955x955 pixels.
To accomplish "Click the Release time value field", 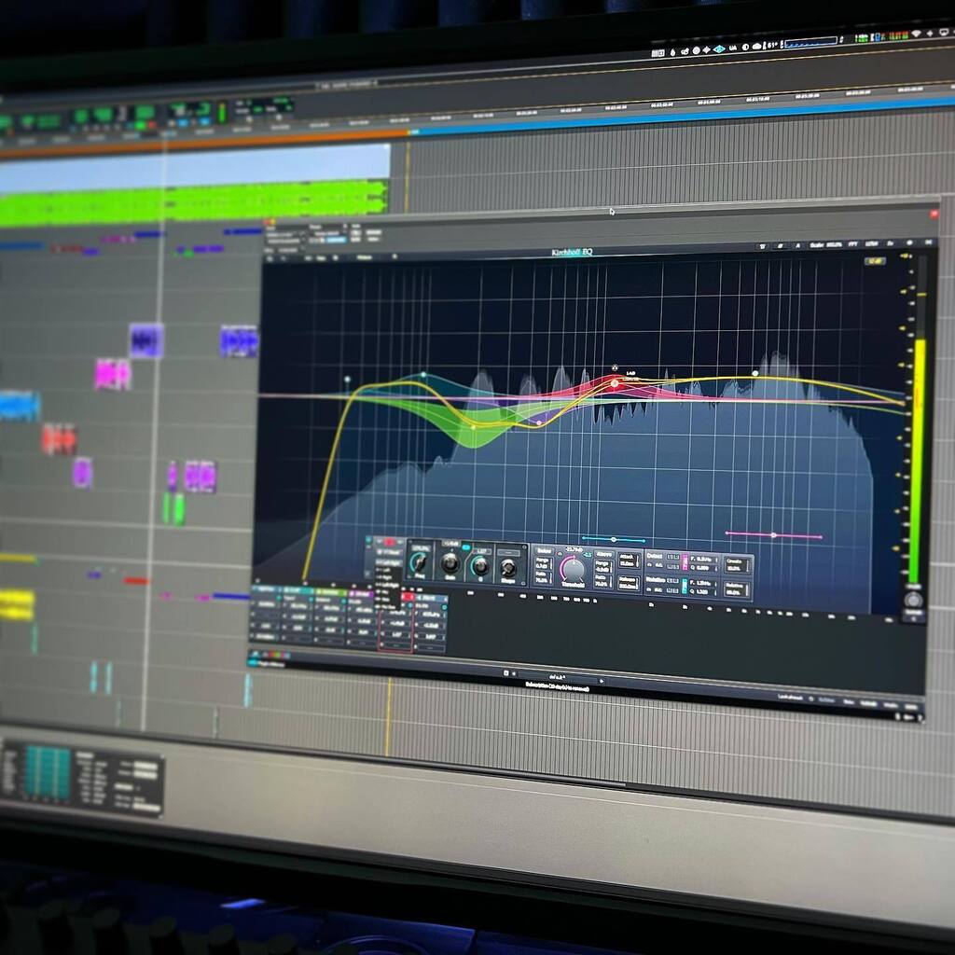I will coord(628,582).
